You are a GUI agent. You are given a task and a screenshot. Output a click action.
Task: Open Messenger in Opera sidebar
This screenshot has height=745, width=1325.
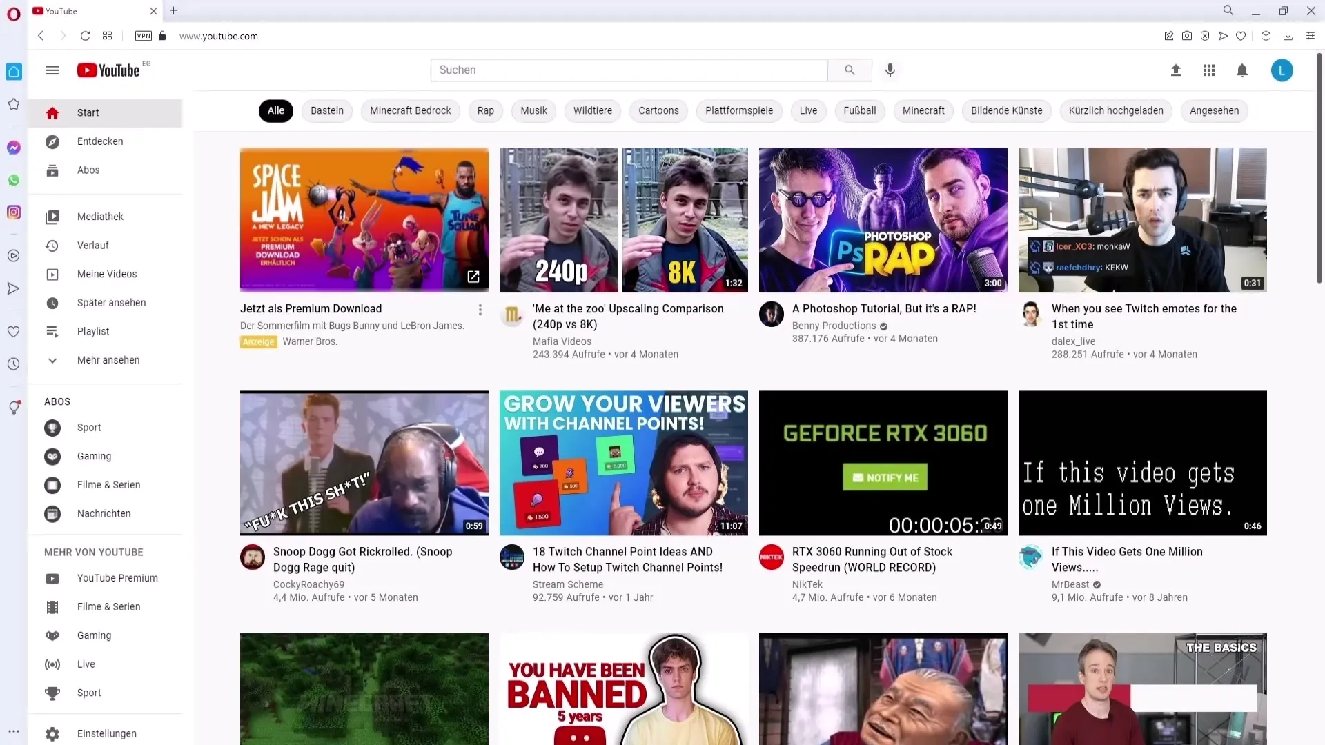point(14,148)
